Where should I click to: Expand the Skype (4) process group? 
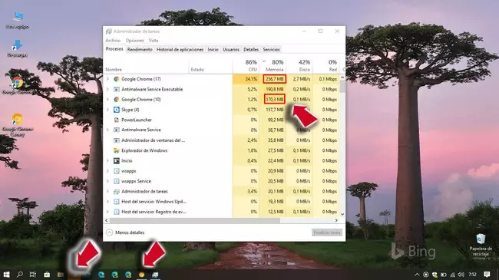(x=107, y=110)
